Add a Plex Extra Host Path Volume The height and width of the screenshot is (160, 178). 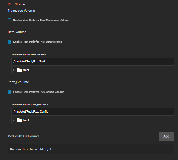pyautogui.click(x=166, y=136)
